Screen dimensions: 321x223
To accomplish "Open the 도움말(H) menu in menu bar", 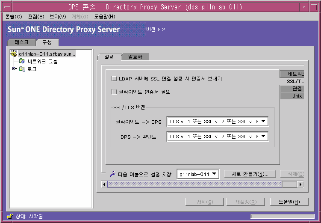I will pos(105,17).
